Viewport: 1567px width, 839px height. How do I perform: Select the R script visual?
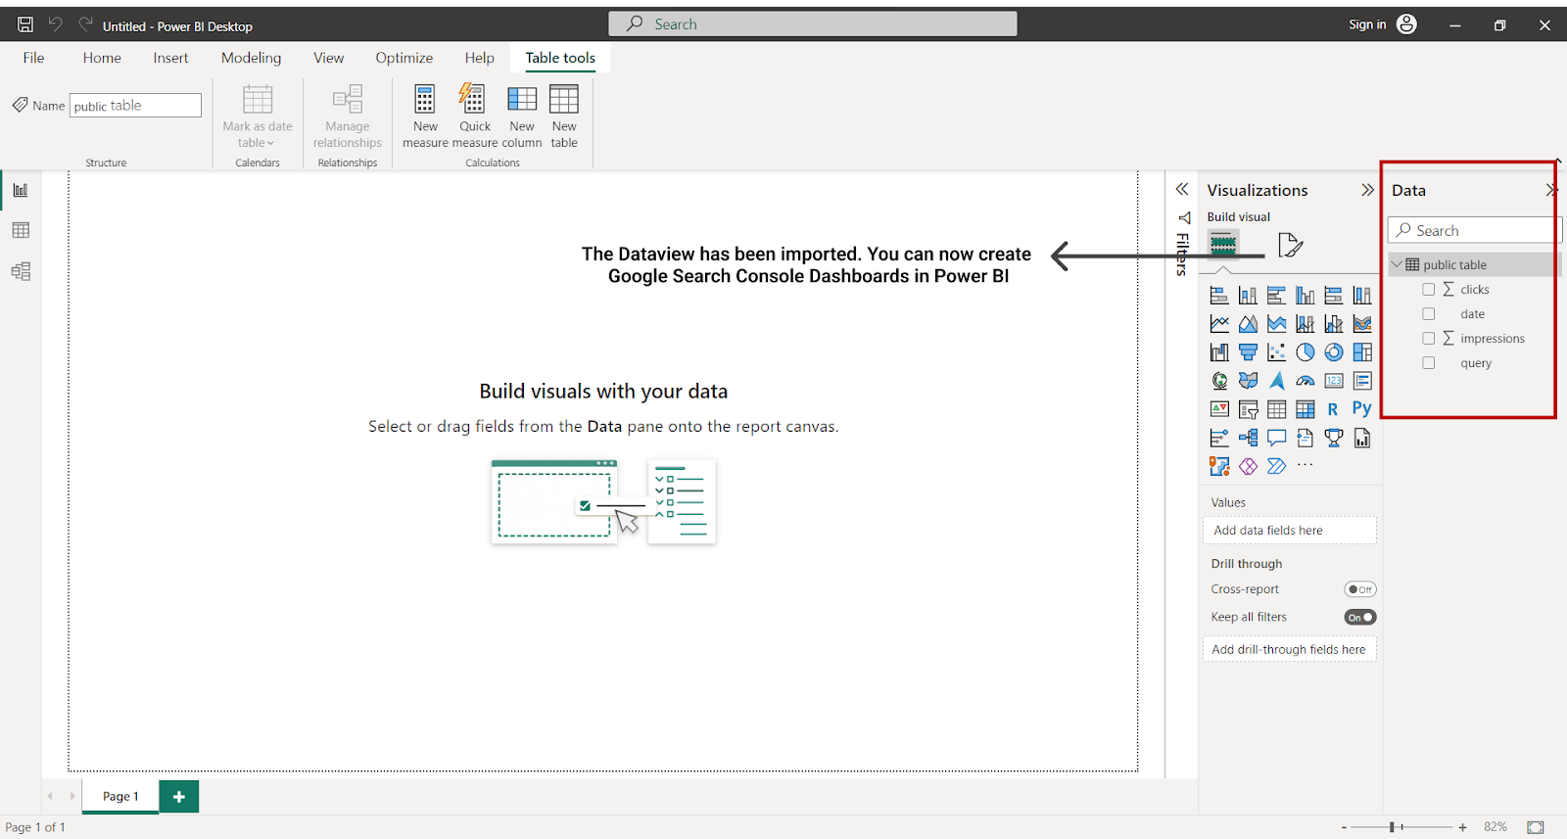[x=1333, y=409]
